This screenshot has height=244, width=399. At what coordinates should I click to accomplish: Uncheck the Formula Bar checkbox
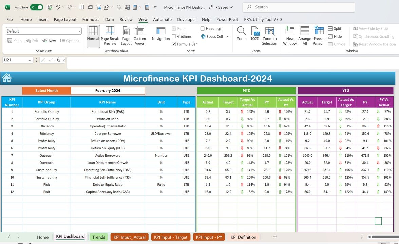coord(174,44)
